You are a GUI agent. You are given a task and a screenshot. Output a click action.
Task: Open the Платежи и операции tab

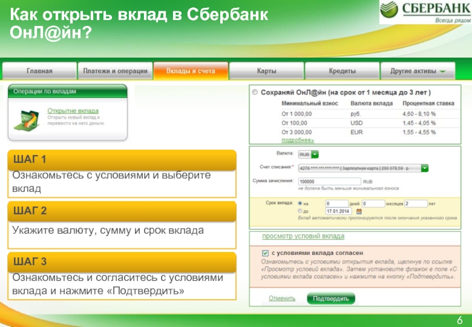coord(115,71)
